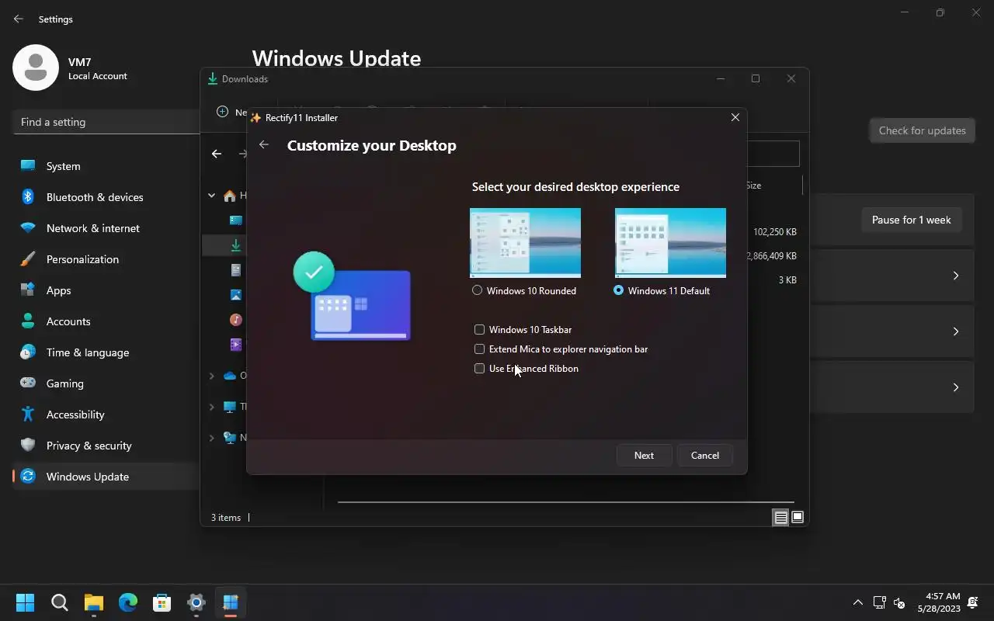
Task: Open volume control in system tray
Action: click(899, 602)
